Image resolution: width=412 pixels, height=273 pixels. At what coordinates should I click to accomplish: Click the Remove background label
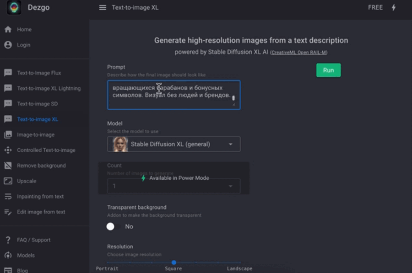(x=41, y=166)
